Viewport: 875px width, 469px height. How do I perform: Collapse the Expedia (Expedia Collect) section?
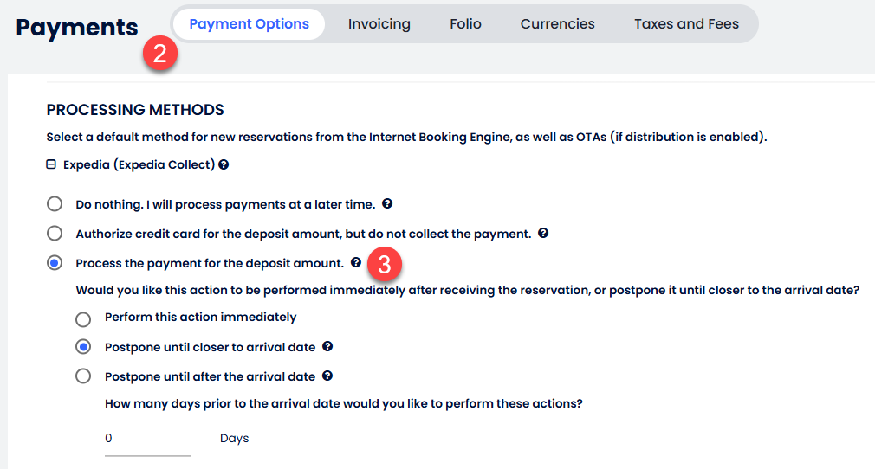pyautogui.click(x=51, y=164)
